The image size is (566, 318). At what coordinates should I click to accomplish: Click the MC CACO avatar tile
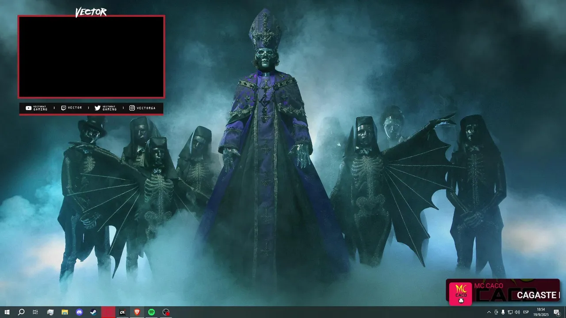460,294
